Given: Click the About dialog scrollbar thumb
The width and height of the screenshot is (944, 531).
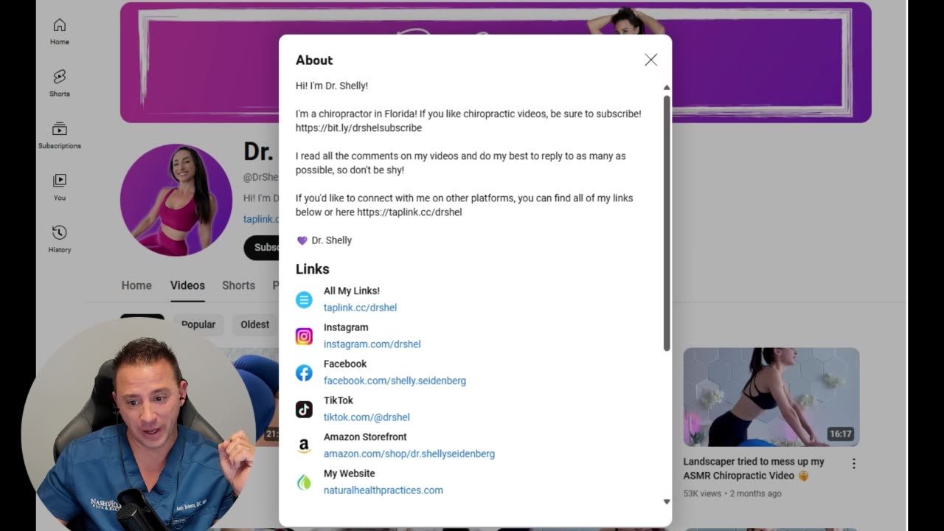Looking at the screenshot, I should [x=667, y=223].
